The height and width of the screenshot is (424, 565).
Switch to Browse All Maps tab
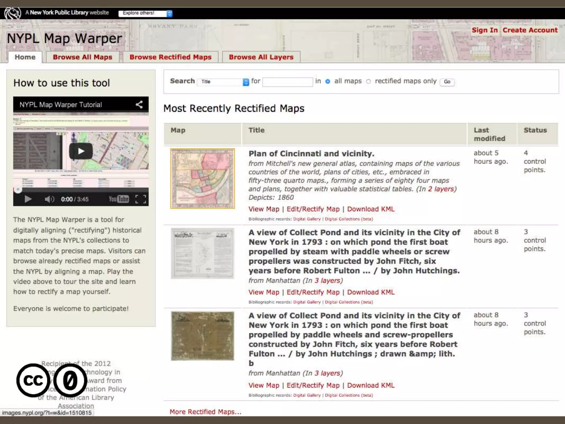coord(82,57)
